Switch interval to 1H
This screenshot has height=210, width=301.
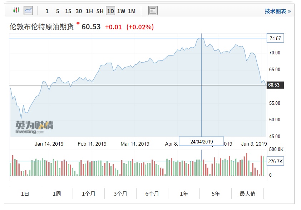(89, 11)
